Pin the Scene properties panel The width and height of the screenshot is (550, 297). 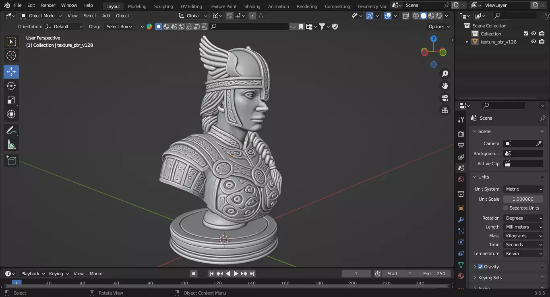pos(542,118)
